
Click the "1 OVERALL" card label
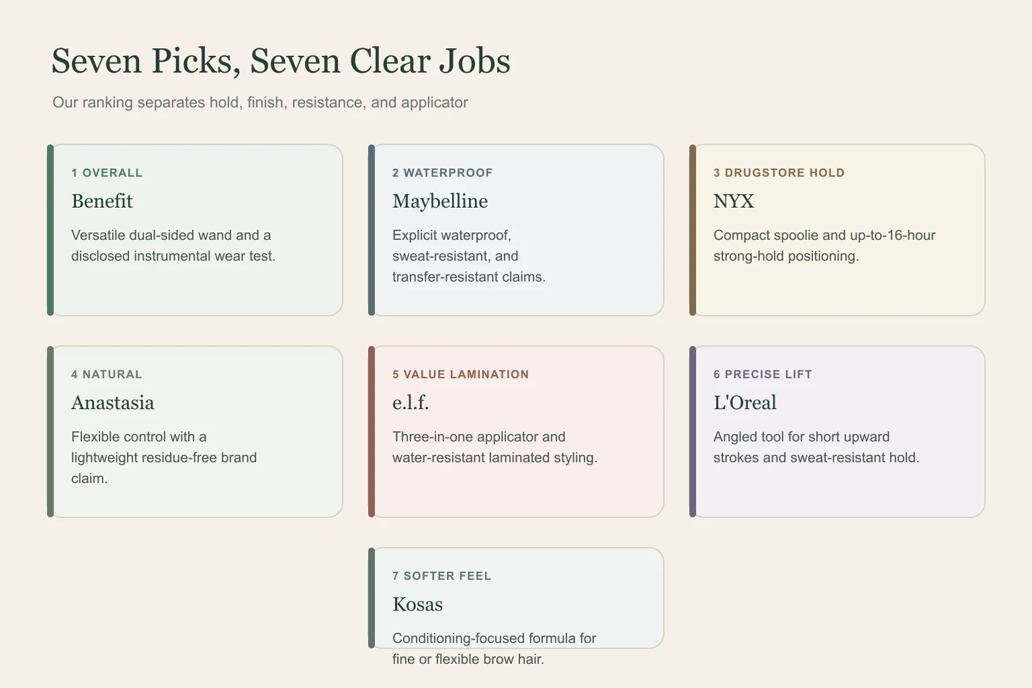click(x=107, y=173)
